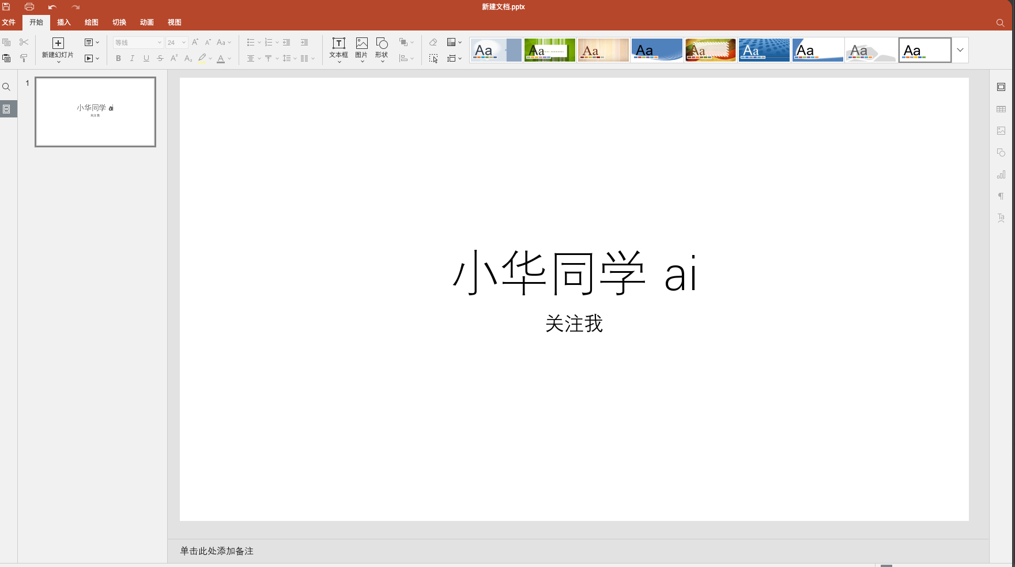The height and width of the screenshot is (567, 1015).
Task: Open the font name dropdown (等线)
Action: click(x=138, y=43)
